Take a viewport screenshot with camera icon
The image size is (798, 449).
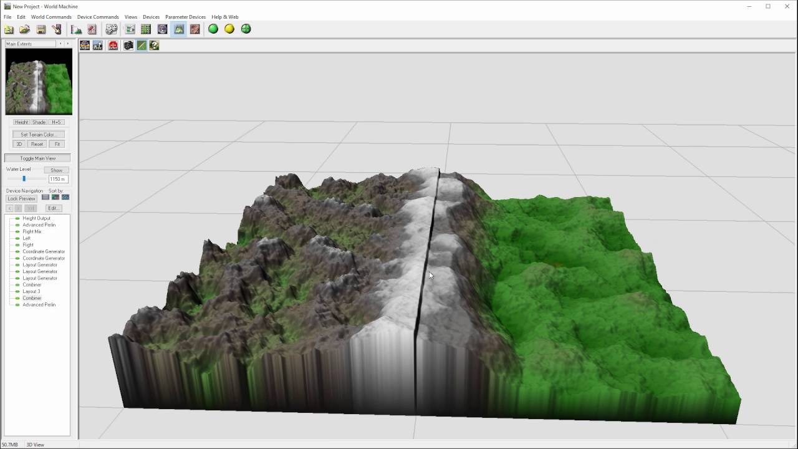point(128,46)
